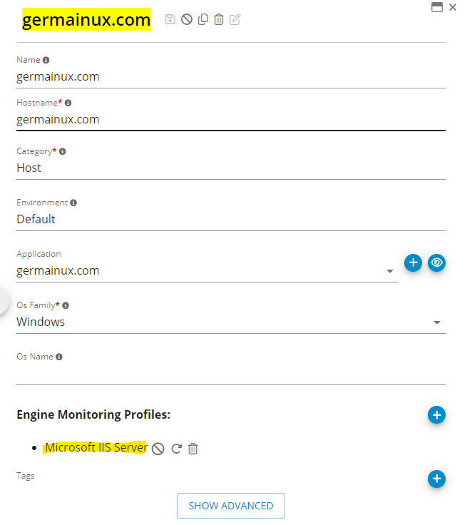Expand the Os Family dropdown

tap(437, 323)
